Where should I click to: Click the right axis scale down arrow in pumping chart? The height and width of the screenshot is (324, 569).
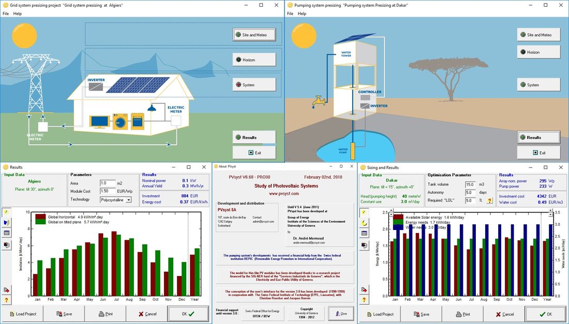pyautogui.click(x=551, y=214)
